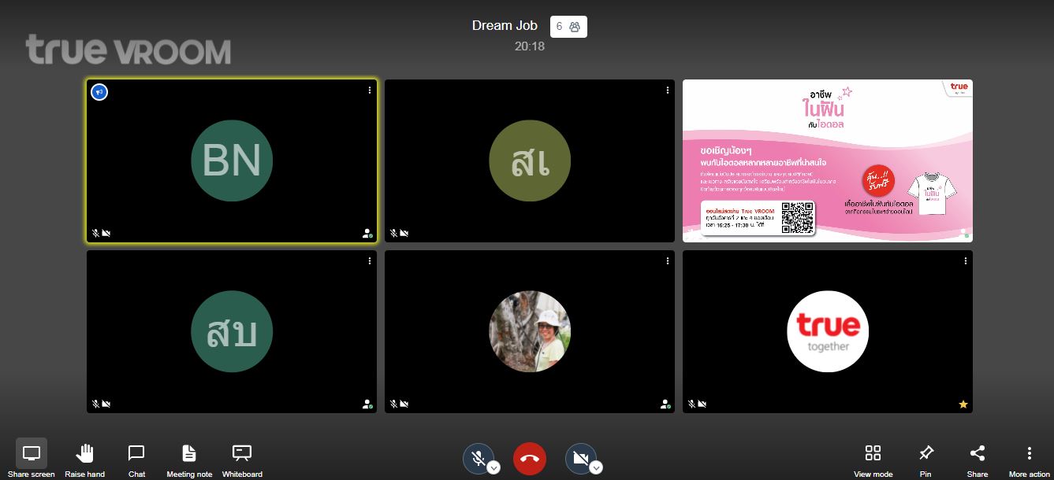Screen dimensions: 1054x480
Task: Toggle the star on True together tile
Action: (x=963, y=404)
